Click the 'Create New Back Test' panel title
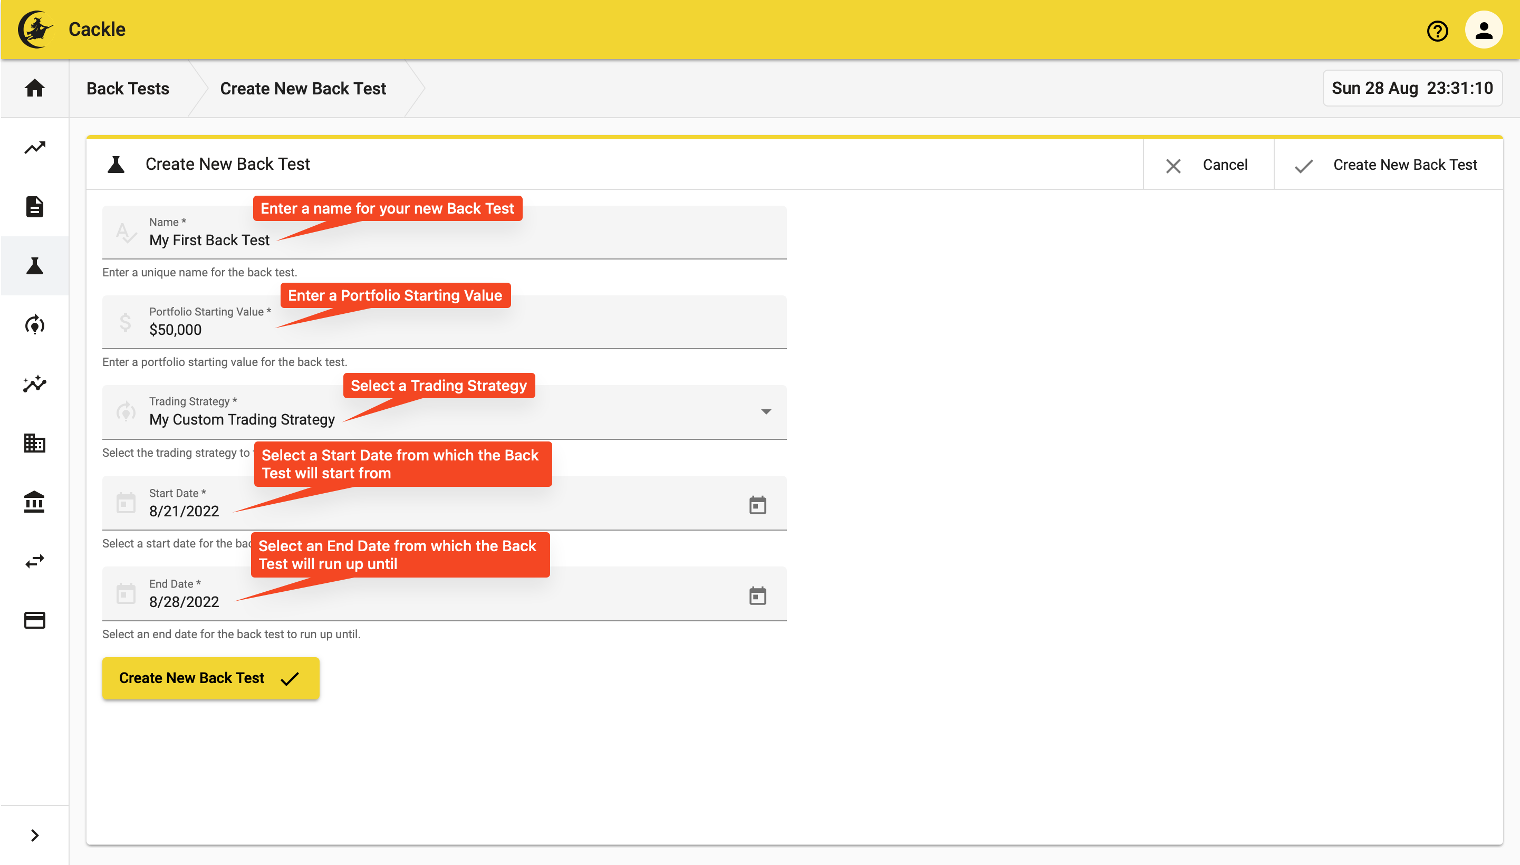This screenshot has width=1520, height=865. point(227,164)
